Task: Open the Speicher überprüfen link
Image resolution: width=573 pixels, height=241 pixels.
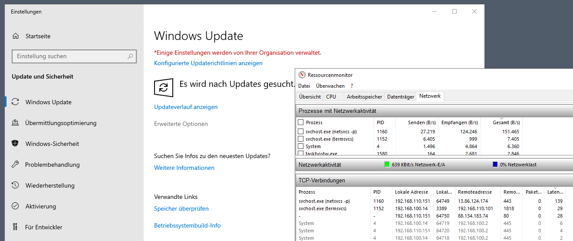Action: (181, 208)
